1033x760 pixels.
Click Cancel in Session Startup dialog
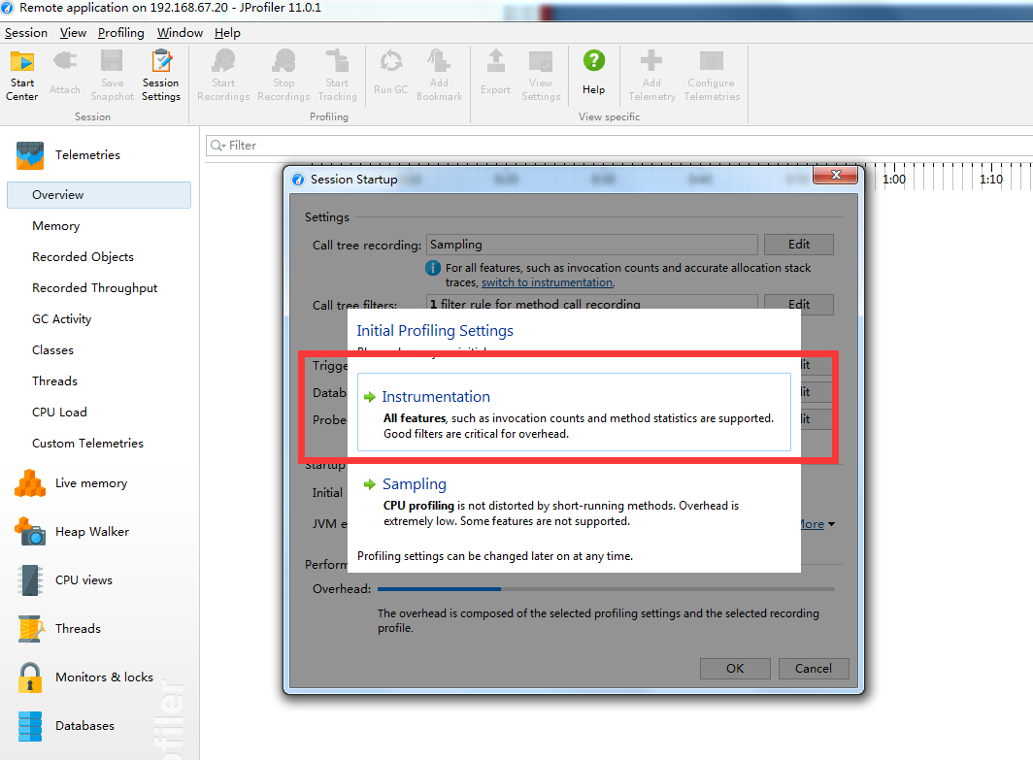[x=813, y=669]
